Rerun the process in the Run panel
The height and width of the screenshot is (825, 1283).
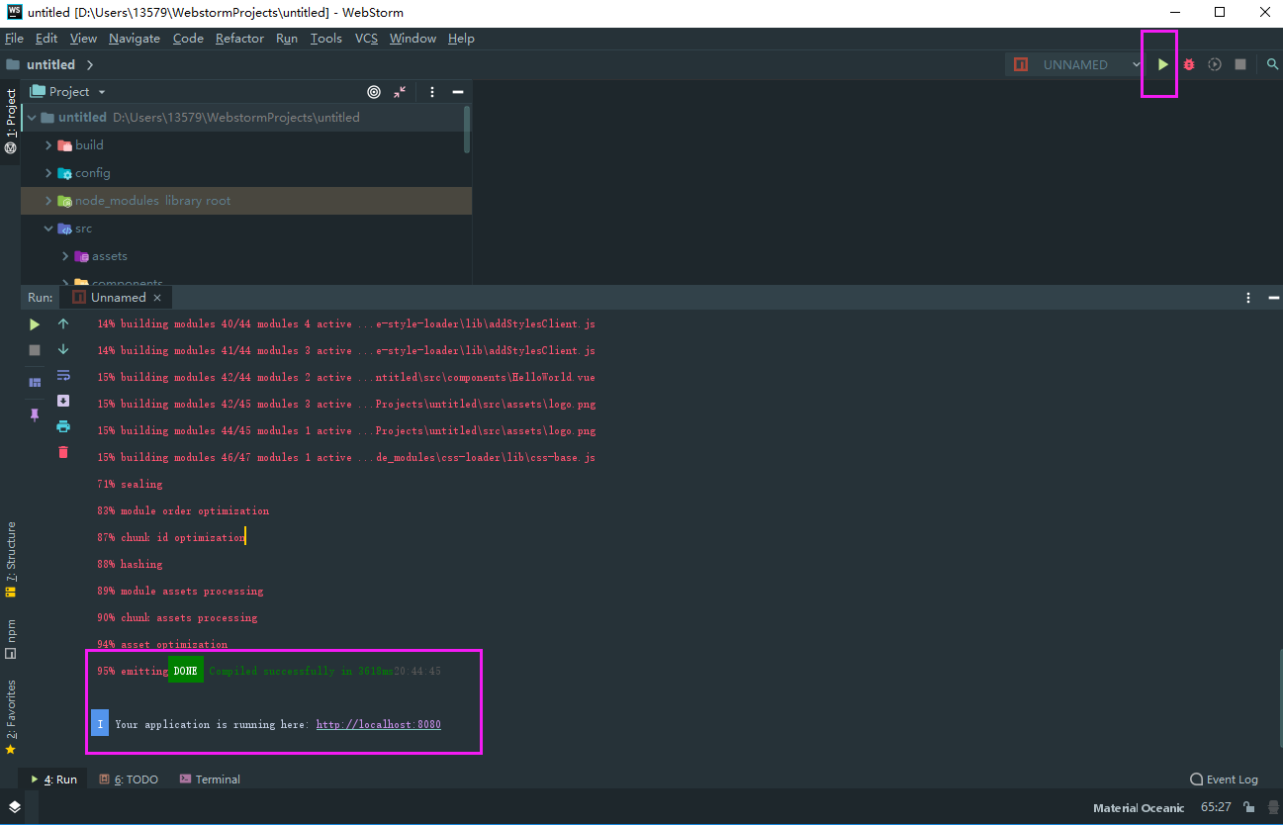[x=35, y=324]
